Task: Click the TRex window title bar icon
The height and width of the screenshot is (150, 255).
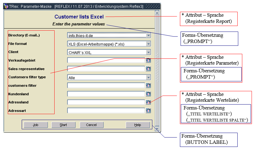Action: coord(6,6)
